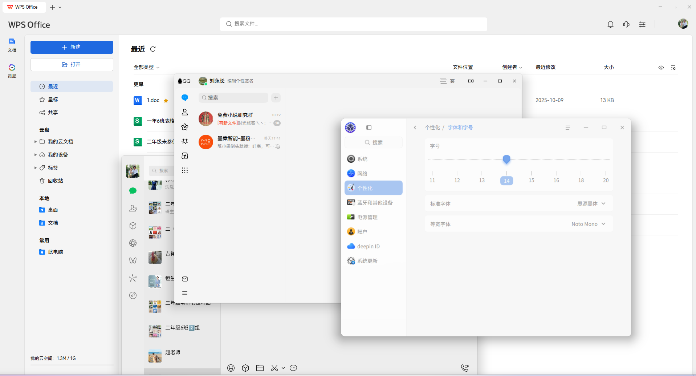Click the 打开 button in WPS
This screenshot has height=376, width=696.
(x=72, y=65)
